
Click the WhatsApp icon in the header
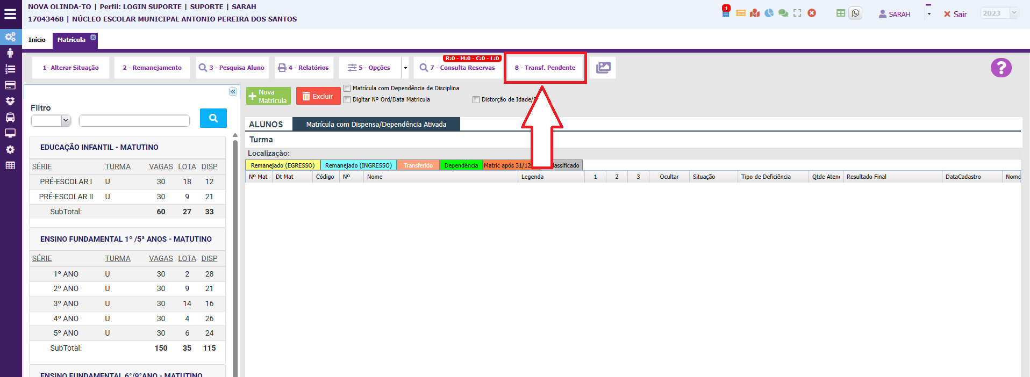click(x=855, y=13)
